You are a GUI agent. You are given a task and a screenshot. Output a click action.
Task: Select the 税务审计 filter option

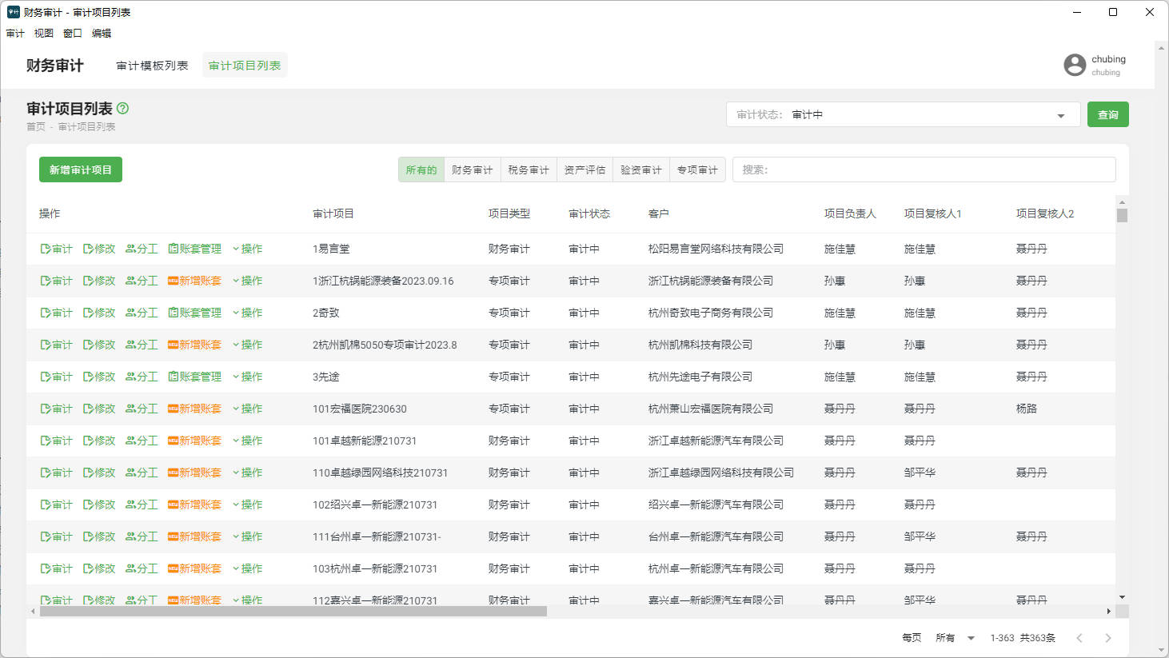[x=529, y=169]
